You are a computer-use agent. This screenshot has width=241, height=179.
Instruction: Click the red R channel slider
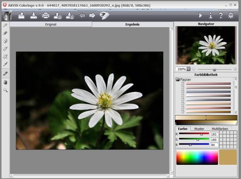tap(194, 134)
